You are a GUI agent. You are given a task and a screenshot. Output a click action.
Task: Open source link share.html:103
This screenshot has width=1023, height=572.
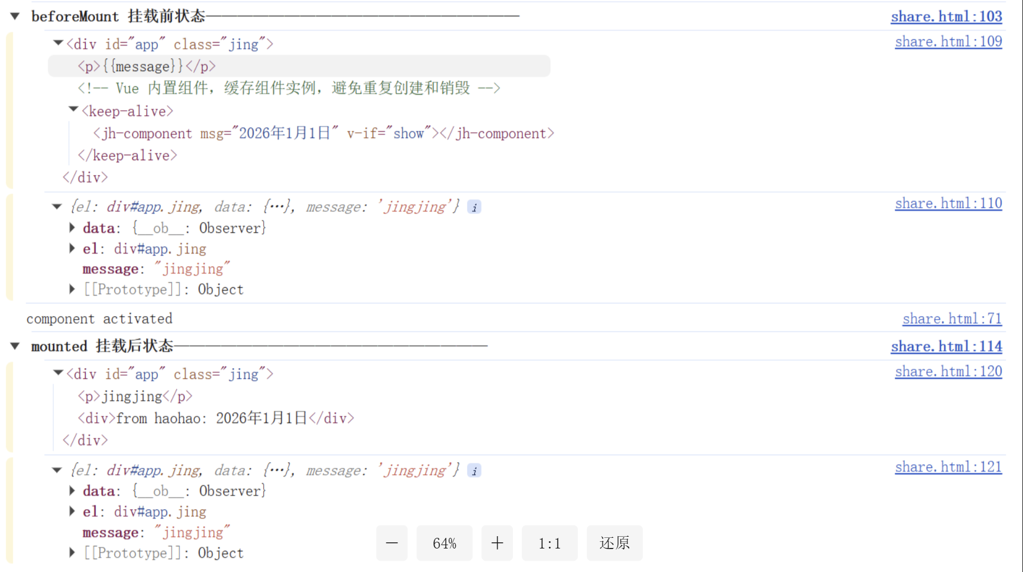click(x=946, y=16)
